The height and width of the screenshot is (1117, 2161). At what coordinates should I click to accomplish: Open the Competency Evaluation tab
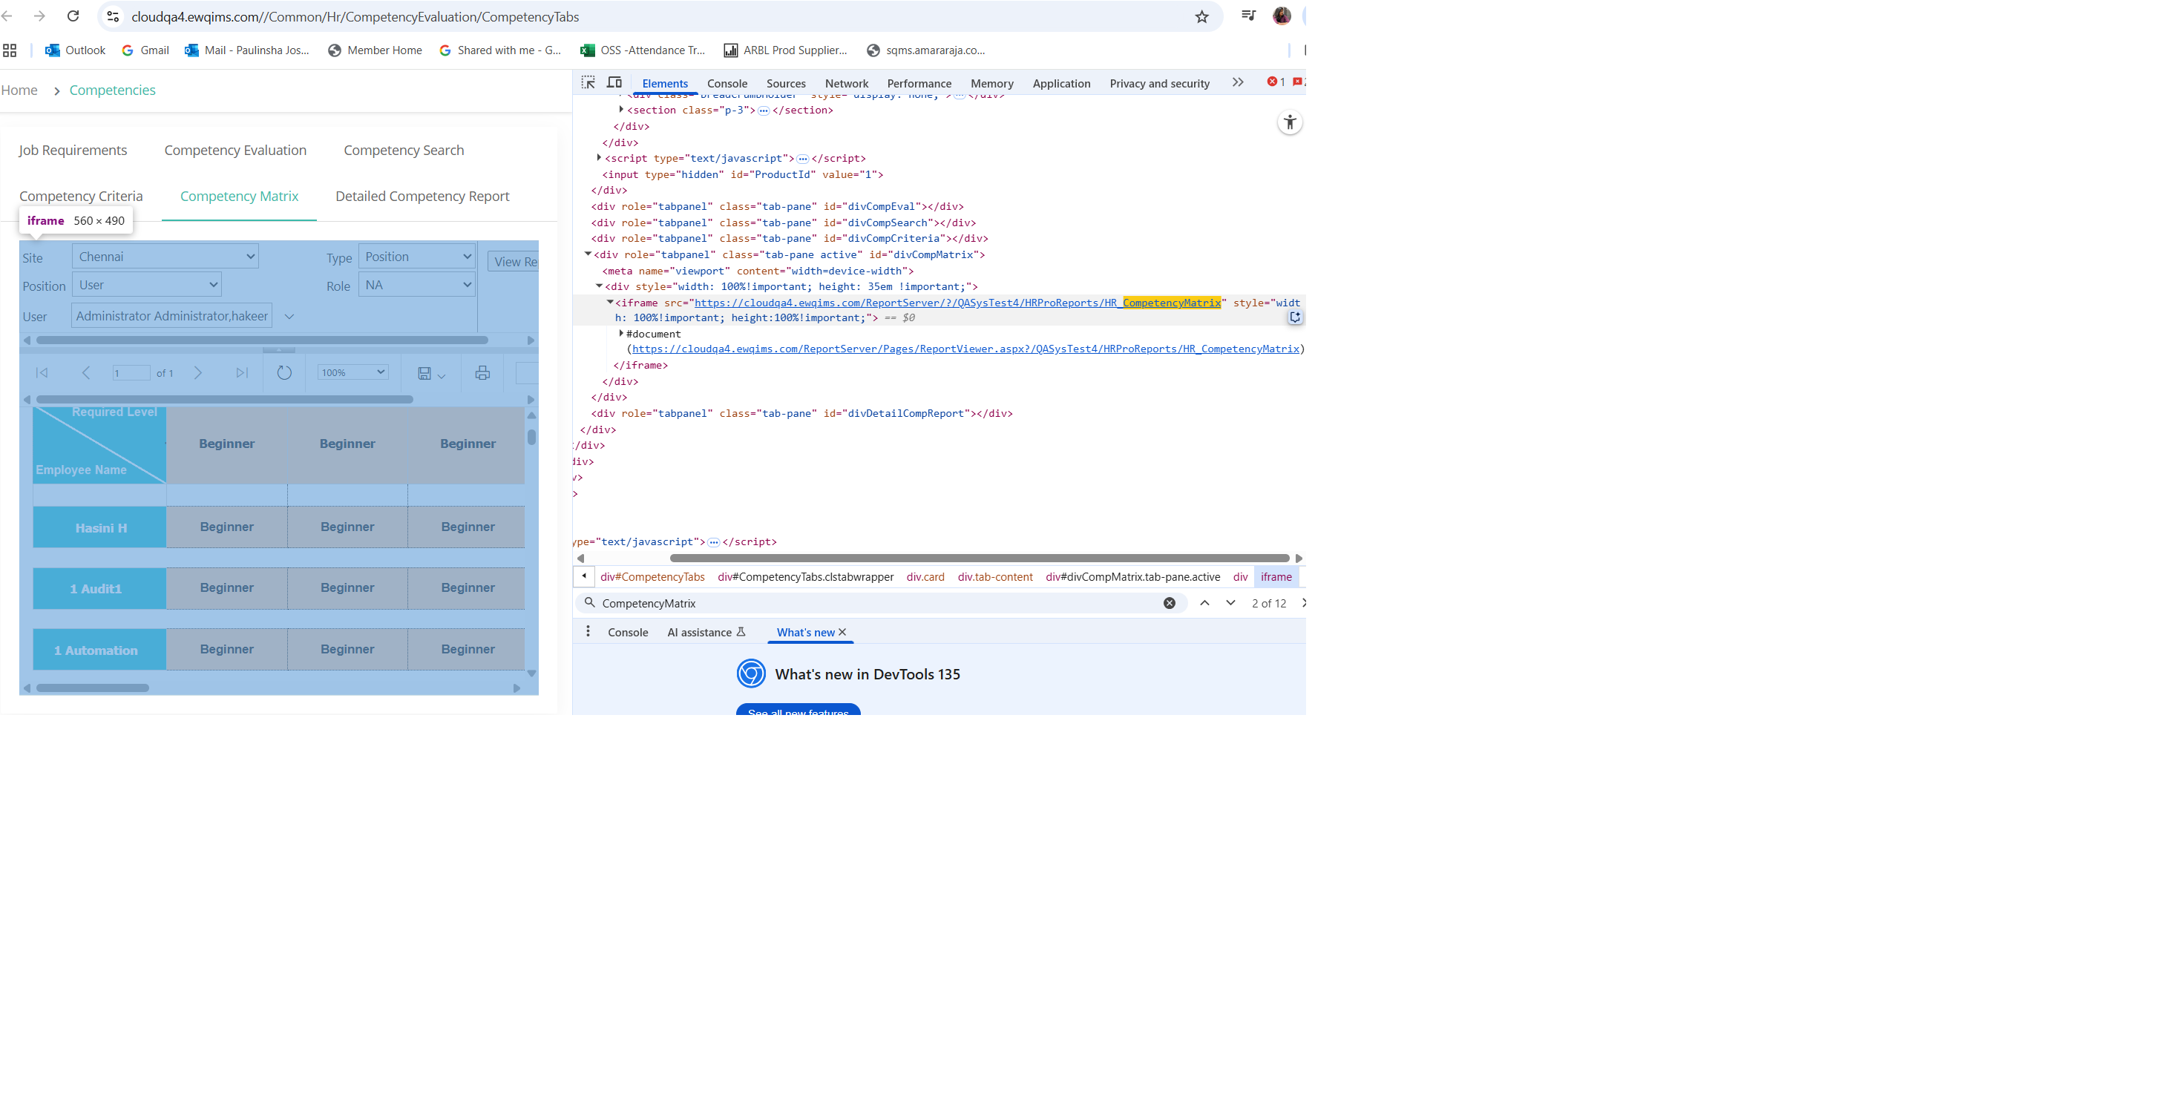tap(235, 150)
